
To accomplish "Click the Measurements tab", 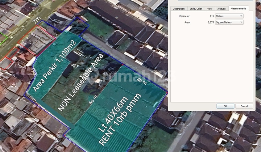I will tap(238, 8).
